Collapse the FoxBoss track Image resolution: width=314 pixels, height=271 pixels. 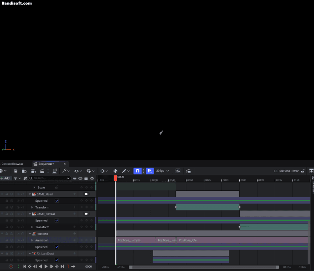tap(30, 234)
